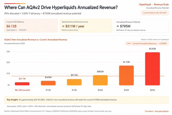Click the headline about AQAv2 driving revenue
The width and height of the screenshot is (172, 115).
point(61,7)
